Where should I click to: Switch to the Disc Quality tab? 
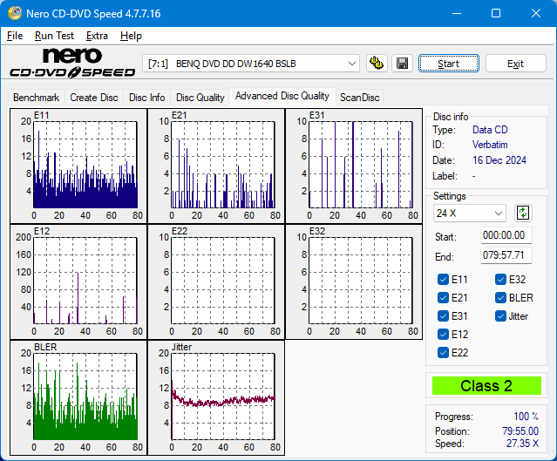(x=200, y=98)
